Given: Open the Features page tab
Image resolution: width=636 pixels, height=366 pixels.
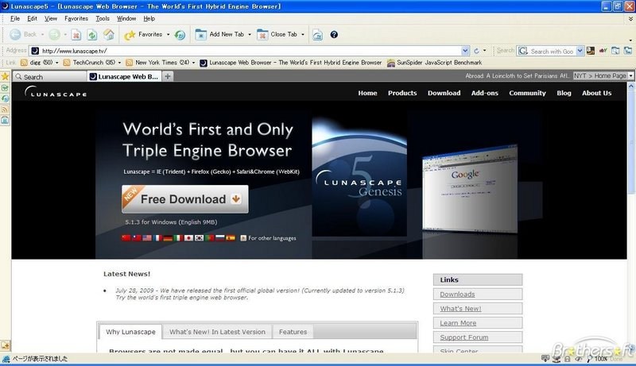Looking at the screenshot, I should pos(293,332).
